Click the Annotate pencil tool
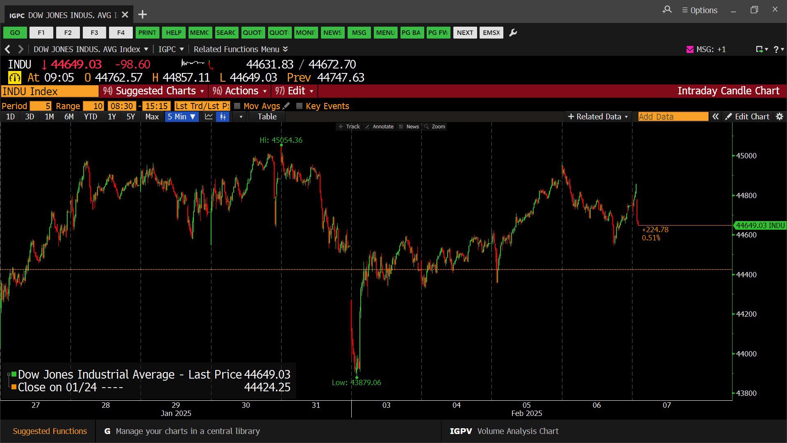Image resolution: width=787 pixels, height=443 pixels. (379, 127)
